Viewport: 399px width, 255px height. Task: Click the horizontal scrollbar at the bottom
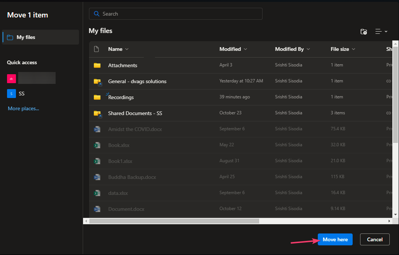tap(174, 221)
